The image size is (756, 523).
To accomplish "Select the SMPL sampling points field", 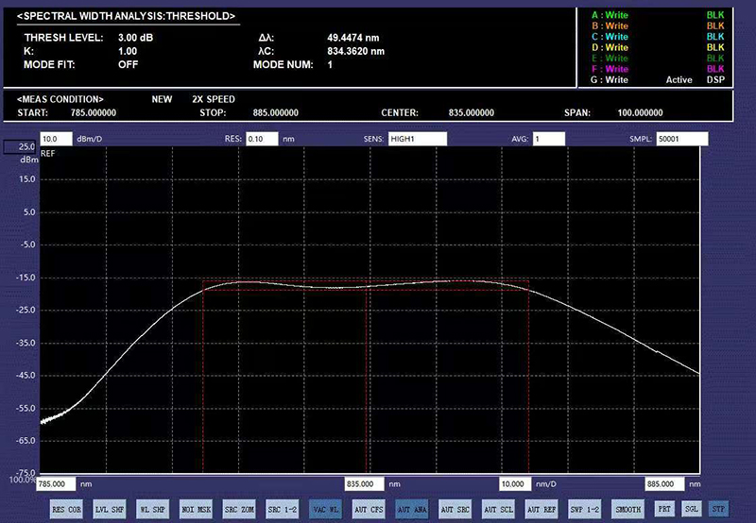I will click(682, 139).
